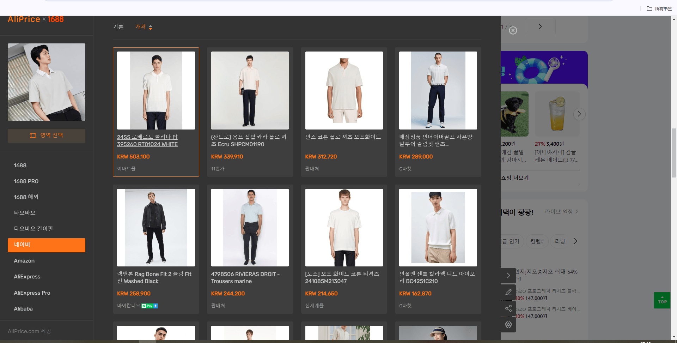Image resolution: width=677 pixels, height=343 pixels.
Task: Click the 4798506 RIVIERAS DROIT title
Action: tap(245, 278)
